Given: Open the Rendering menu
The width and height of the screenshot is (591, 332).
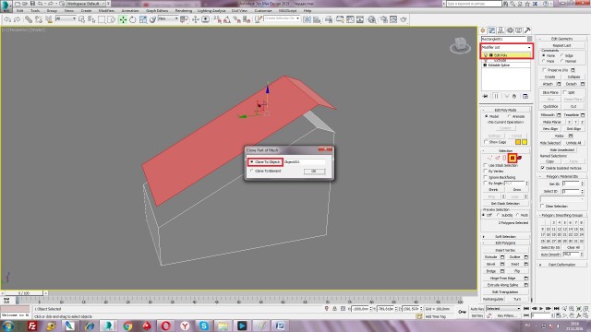Looking at the screenshot, I should 183,10.
